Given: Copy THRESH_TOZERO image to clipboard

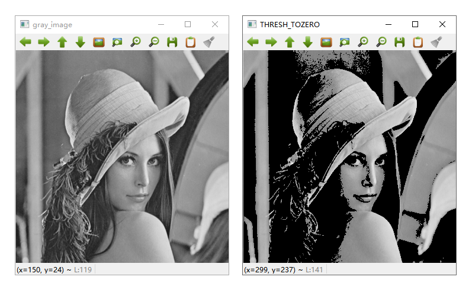Looking at the screenshot, I should coord(418,42).
